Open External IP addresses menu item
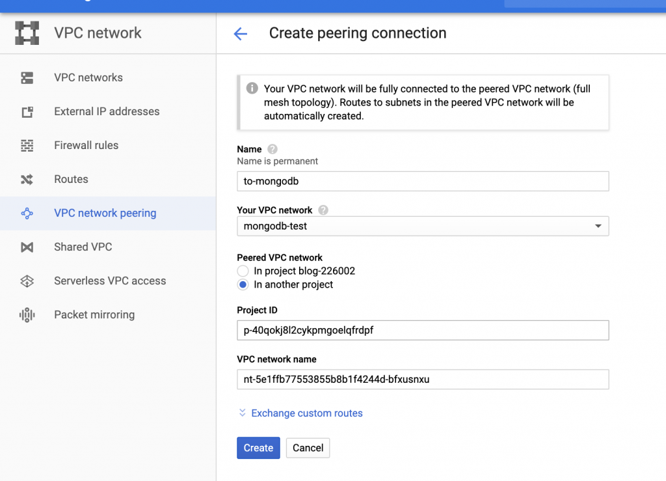 click(x=108, y=112)
